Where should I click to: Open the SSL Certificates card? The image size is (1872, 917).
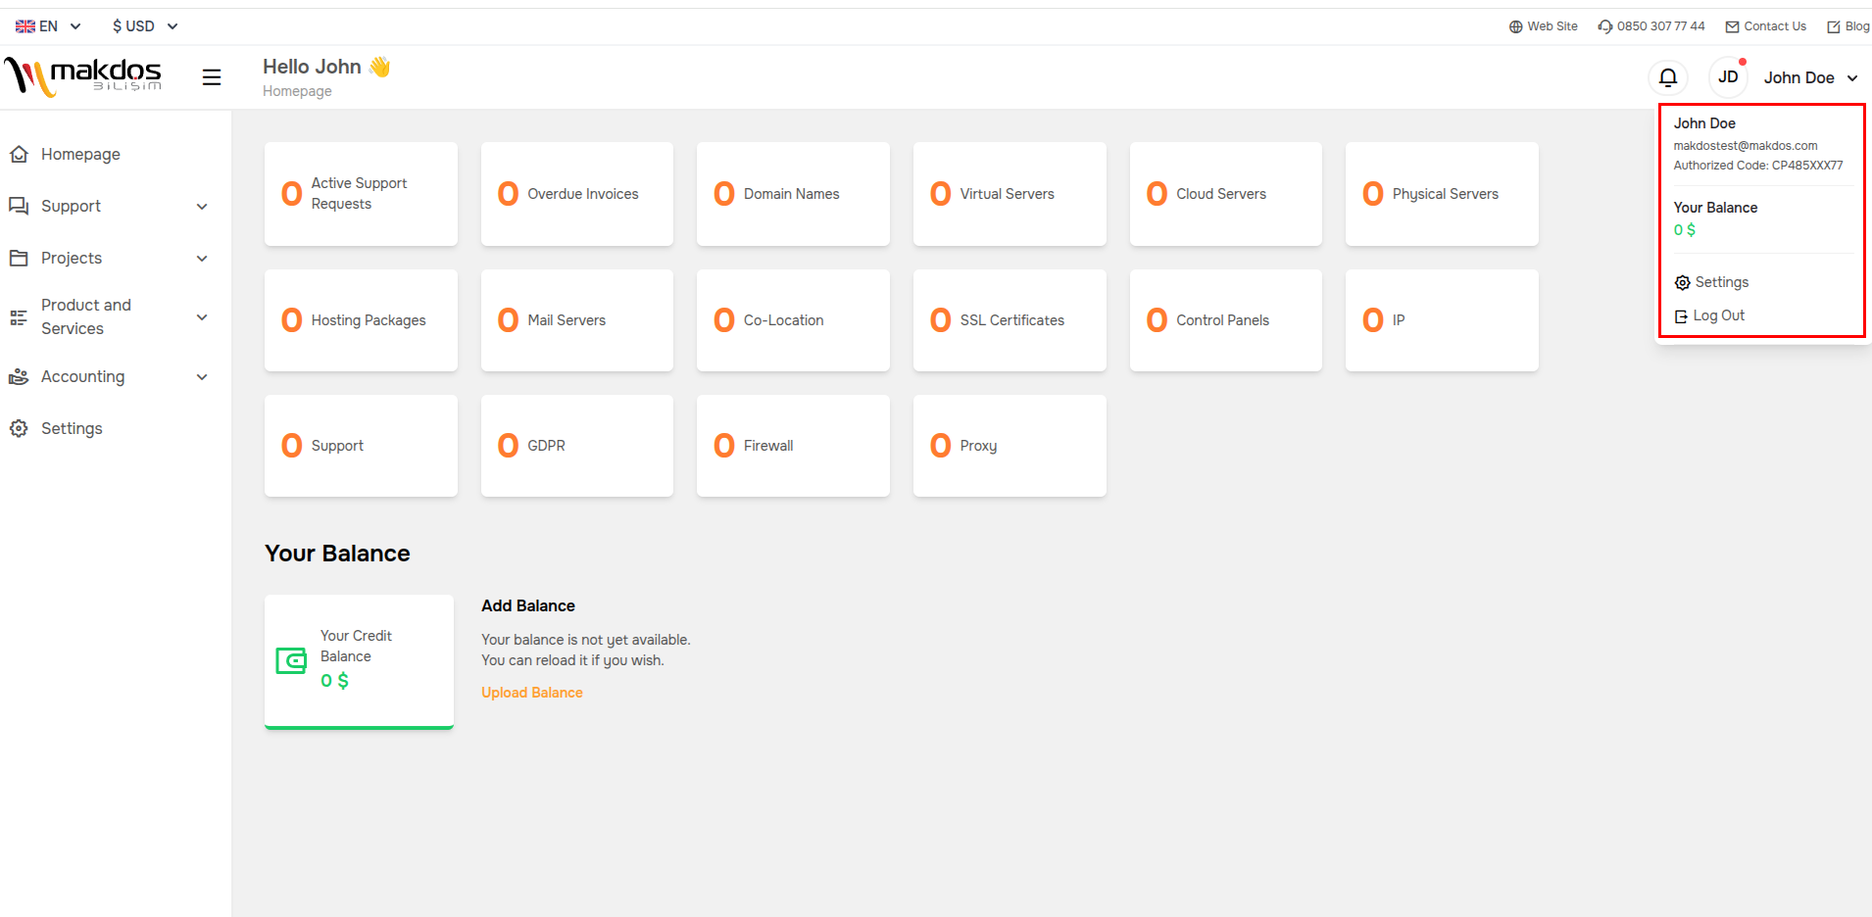pos(1009,320)
